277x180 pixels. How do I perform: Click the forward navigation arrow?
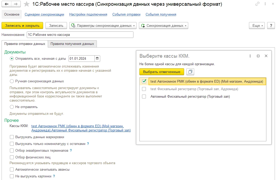(x=16, y=4)
